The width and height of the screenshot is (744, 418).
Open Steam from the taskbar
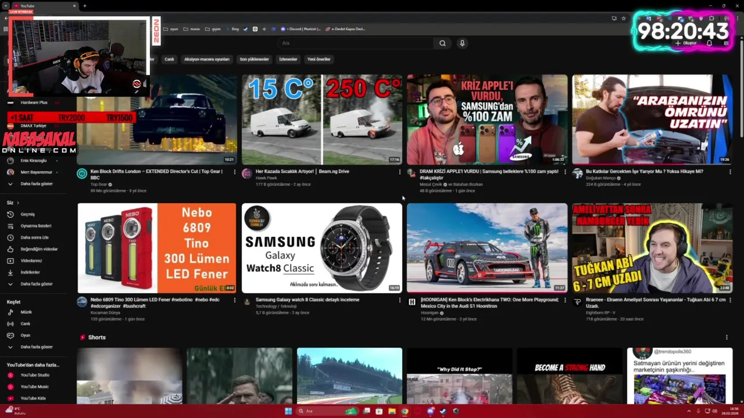pyautogui.click(x=443, y=411)
